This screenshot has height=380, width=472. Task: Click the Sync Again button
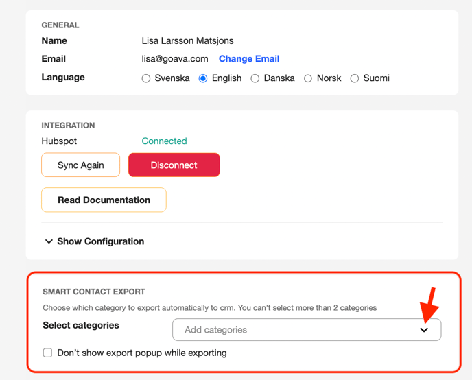coord(81,165)
